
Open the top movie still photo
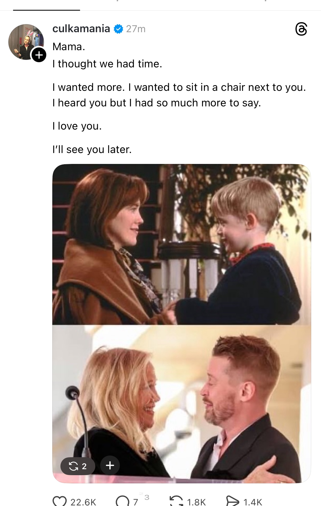(x=182, y=244)
